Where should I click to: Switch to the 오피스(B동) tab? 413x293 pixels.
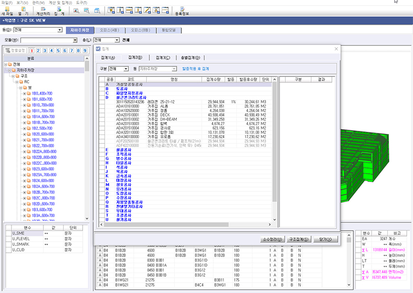click(141, 30)
